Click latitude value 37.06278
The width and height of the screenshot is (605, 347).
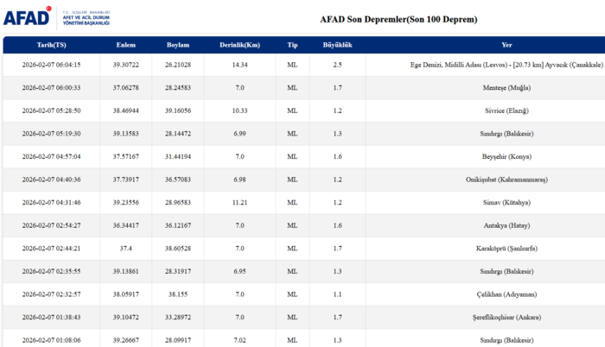click(x=126, y=88)
